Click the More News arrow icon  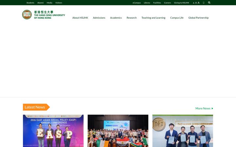[x=212, y=108]
